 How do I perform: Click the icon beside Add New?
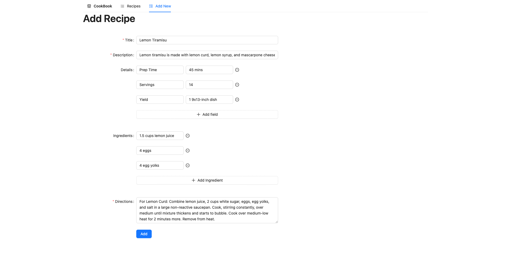click(151, 6)
